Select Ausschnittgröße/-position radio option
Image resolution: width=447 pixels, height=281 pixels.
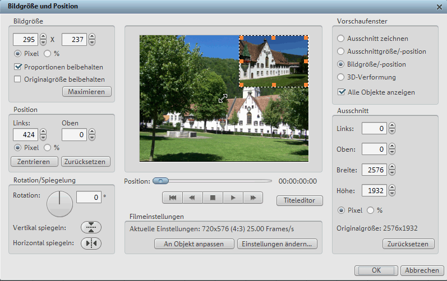(x=340, y=51)
